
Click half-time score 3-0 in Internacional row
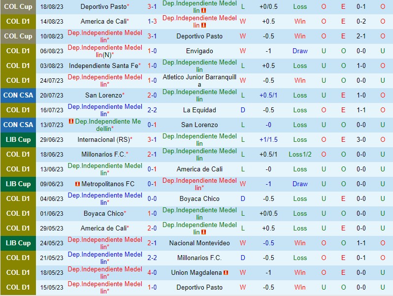tap(361, 139)
